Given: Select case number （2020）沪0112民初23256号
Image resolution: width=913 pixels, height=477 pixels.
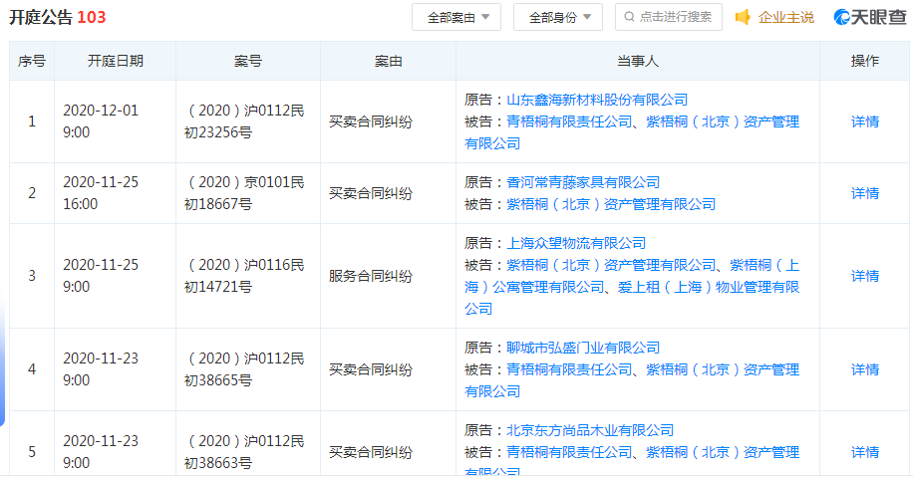Looking at the screenshot, I should click(x=244, y=121).
